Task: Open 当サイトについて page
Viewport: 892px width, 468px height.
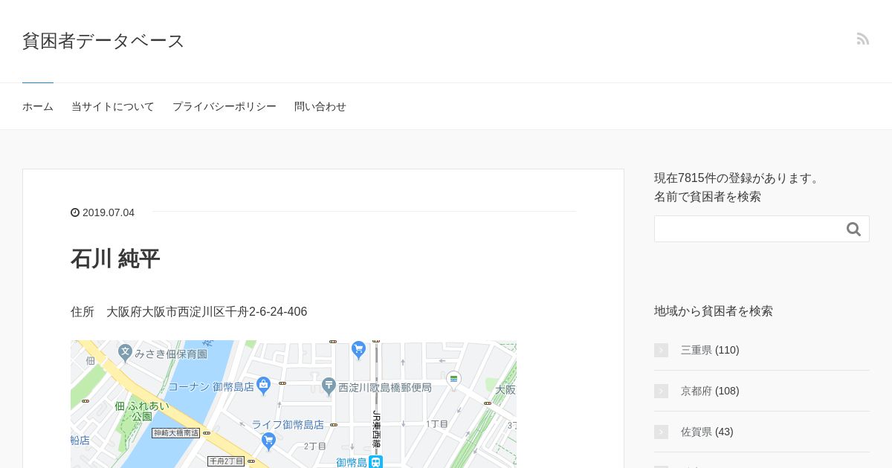Action: pos(113,106)
